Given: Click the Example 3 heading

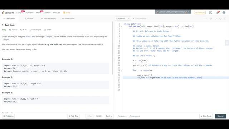Looking at the screenshot, I should click(x=7, y=93).
